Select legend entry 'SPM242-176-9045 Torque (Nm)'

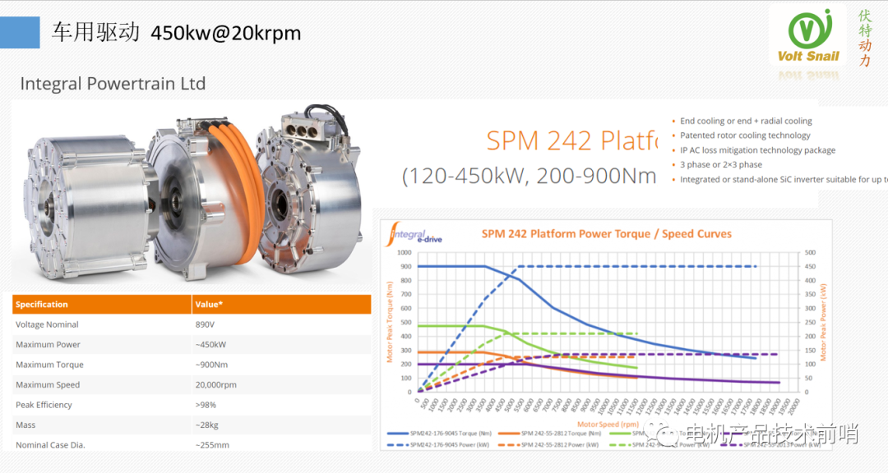(439, 434)
